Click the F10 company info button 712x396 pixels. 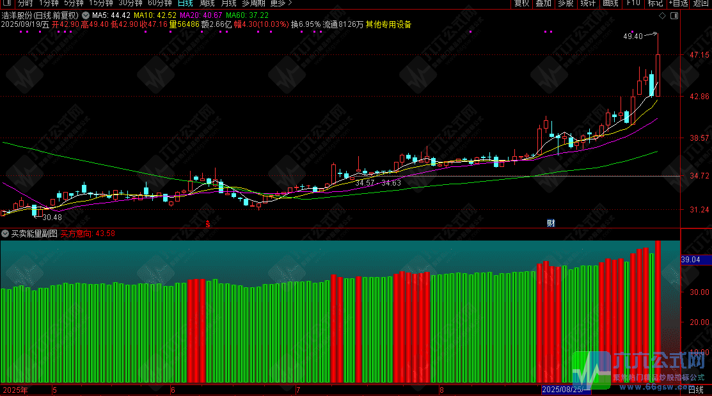tap(633, 3)
